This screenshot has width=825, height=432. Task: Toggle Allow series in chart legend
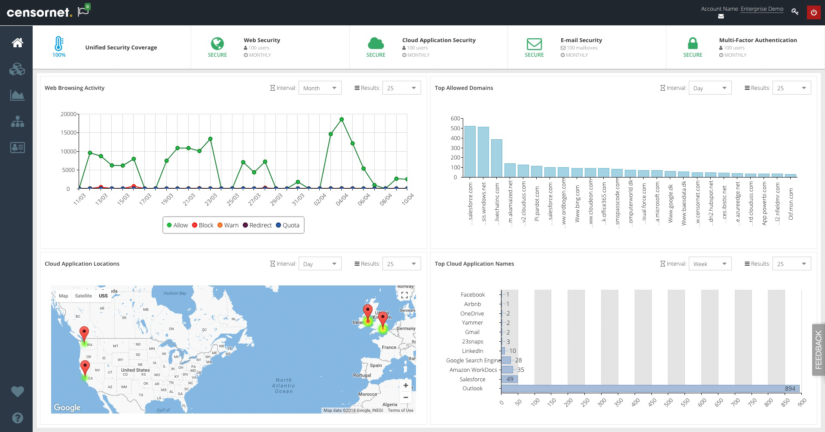[x=177, y=225]
